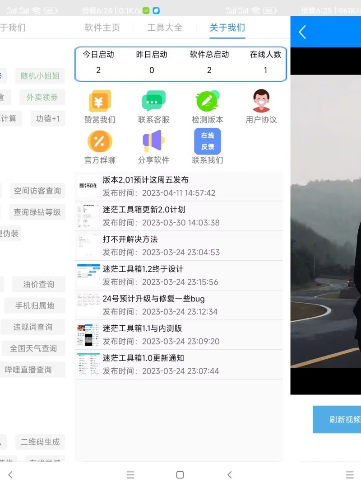Click the 检测版本 green pencil icon
Screen dimensions: 361x488
tap(207, 101)
